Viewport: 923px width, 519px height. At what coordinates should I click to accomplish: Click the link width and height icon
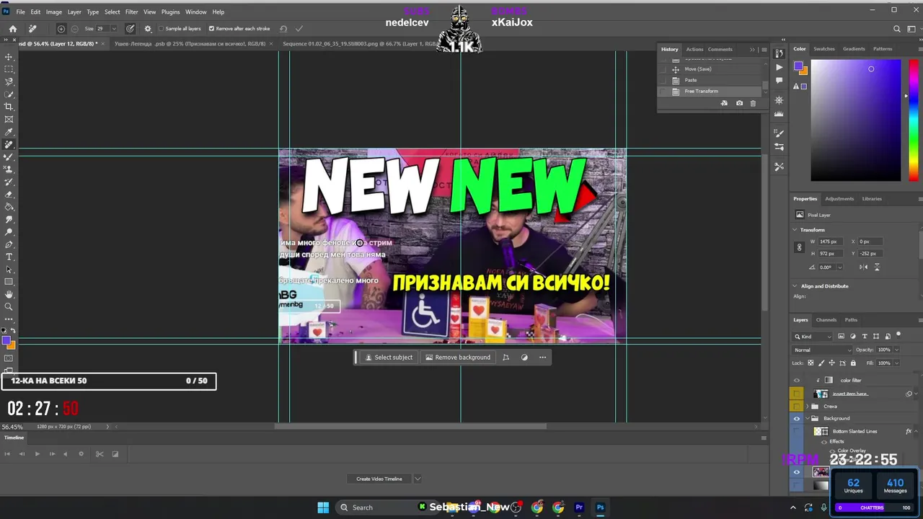(x=799, y=247)
